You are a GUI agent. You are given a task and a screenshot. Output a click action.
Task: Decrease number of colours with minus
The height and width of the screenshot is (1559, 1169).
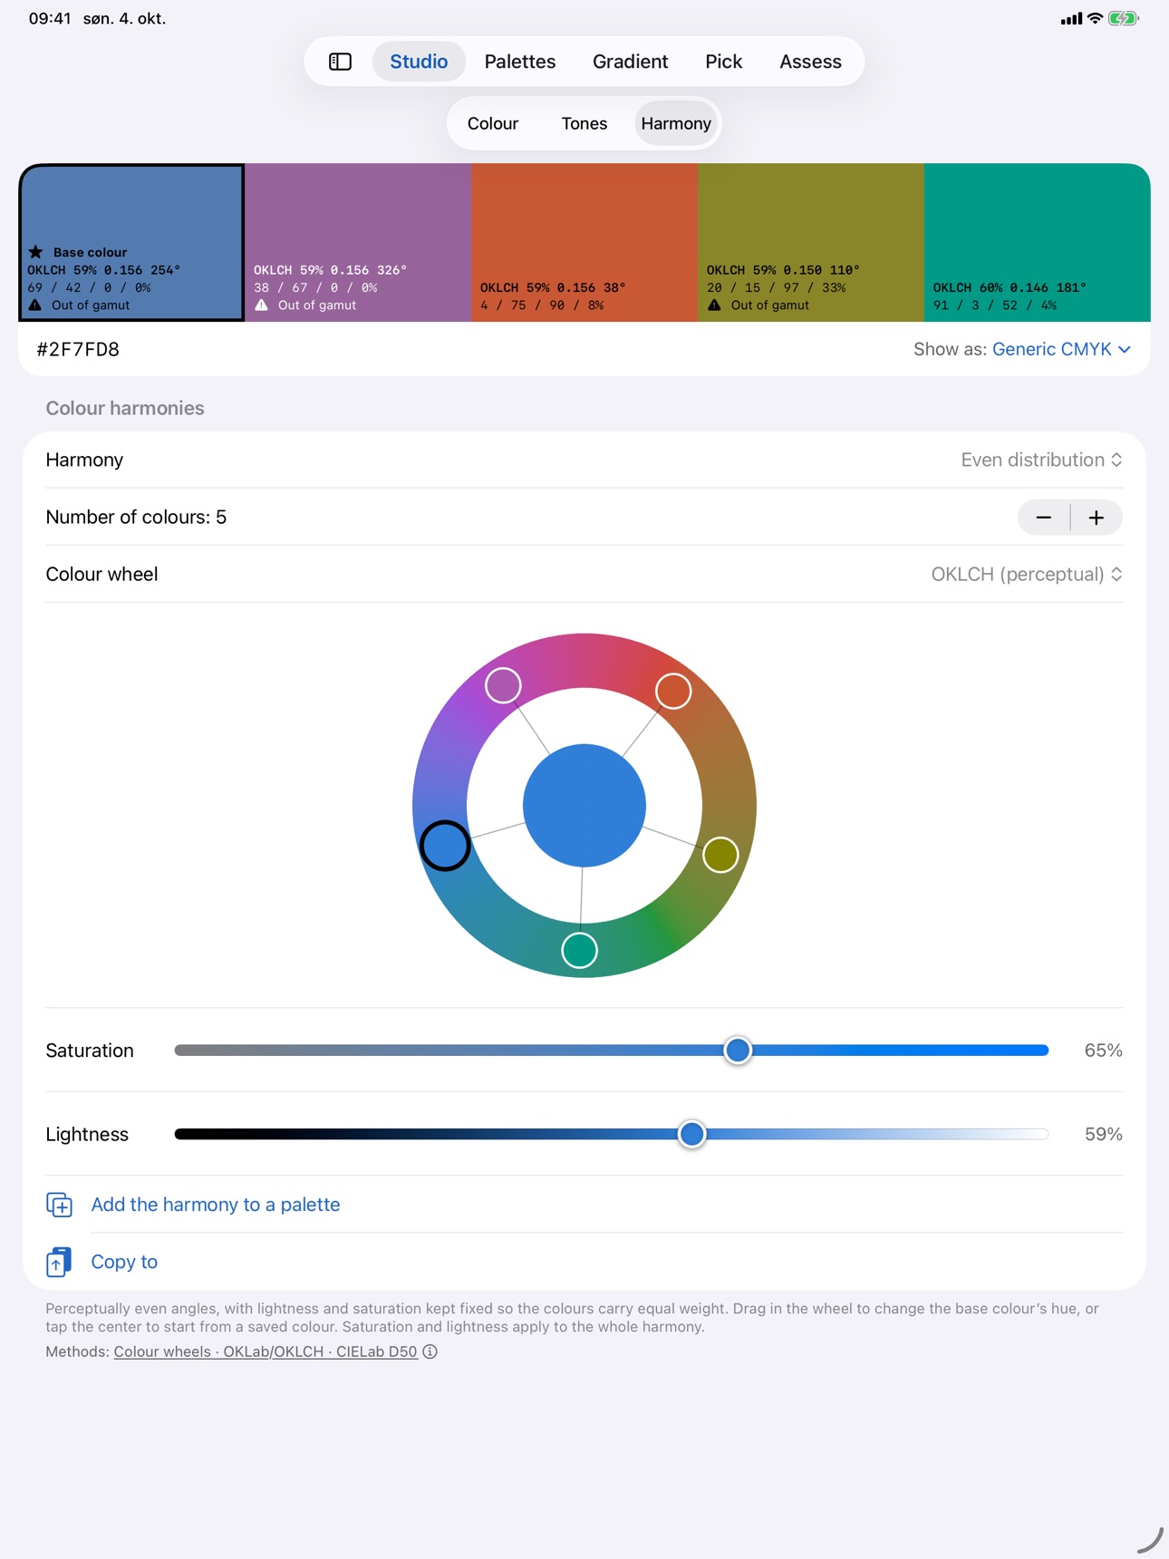point(1044,518)
